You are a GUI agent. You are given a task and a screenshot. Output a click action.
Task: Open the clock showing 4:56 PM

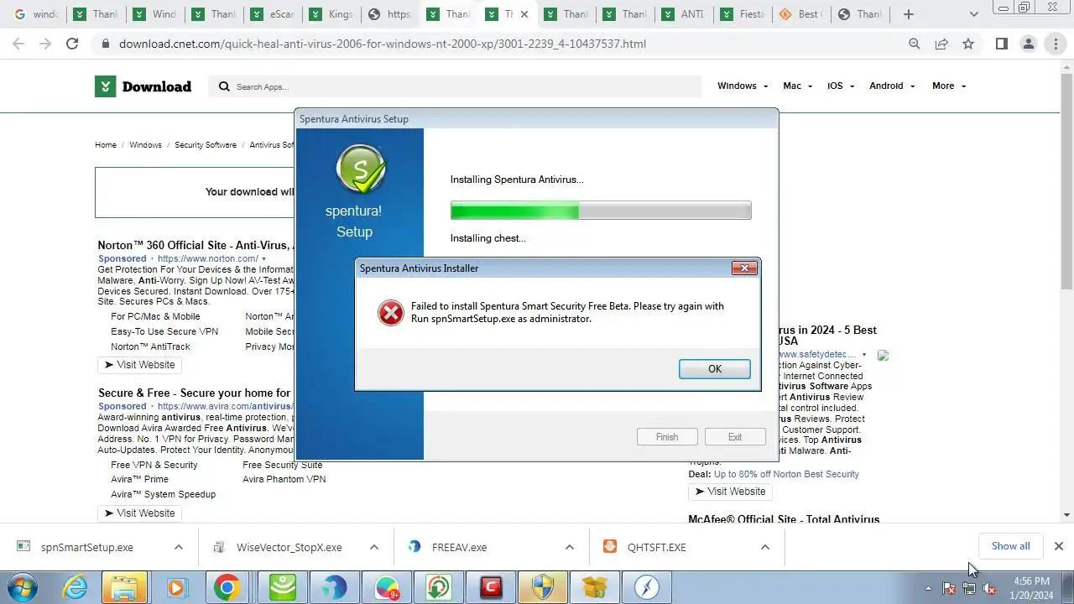pos(1031,588)
